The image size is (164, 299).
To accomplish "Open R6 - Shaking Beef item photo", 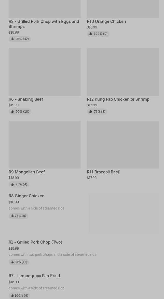I will pyautogui.click(x=45, y=72).
